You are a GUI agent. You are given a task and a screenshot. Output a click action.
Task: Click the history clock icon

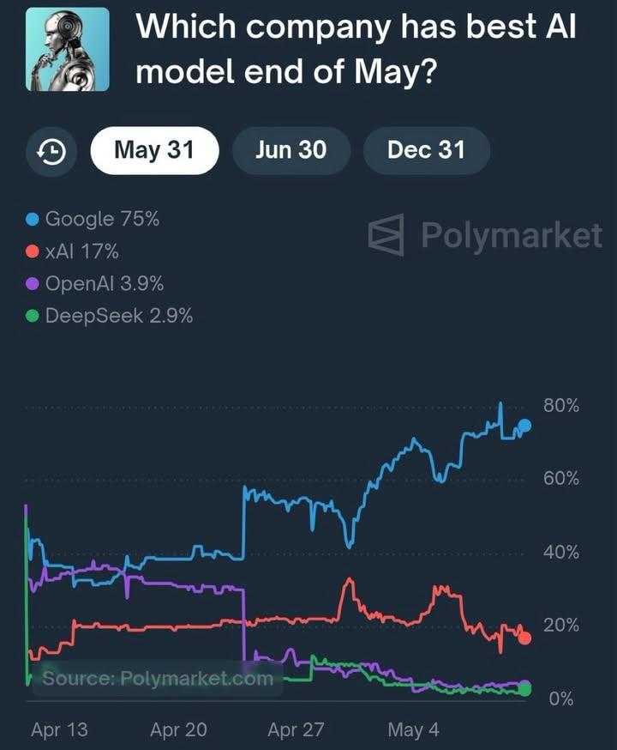coord(51,151)
